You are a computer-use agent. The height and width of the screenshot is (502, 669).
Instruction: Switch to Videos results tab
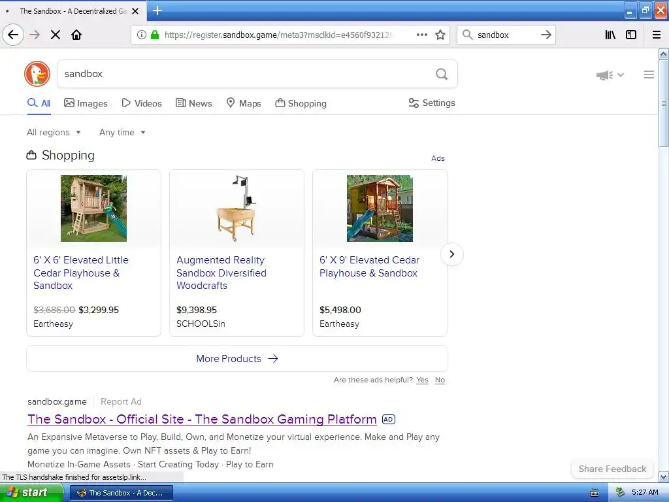point(142,103)
